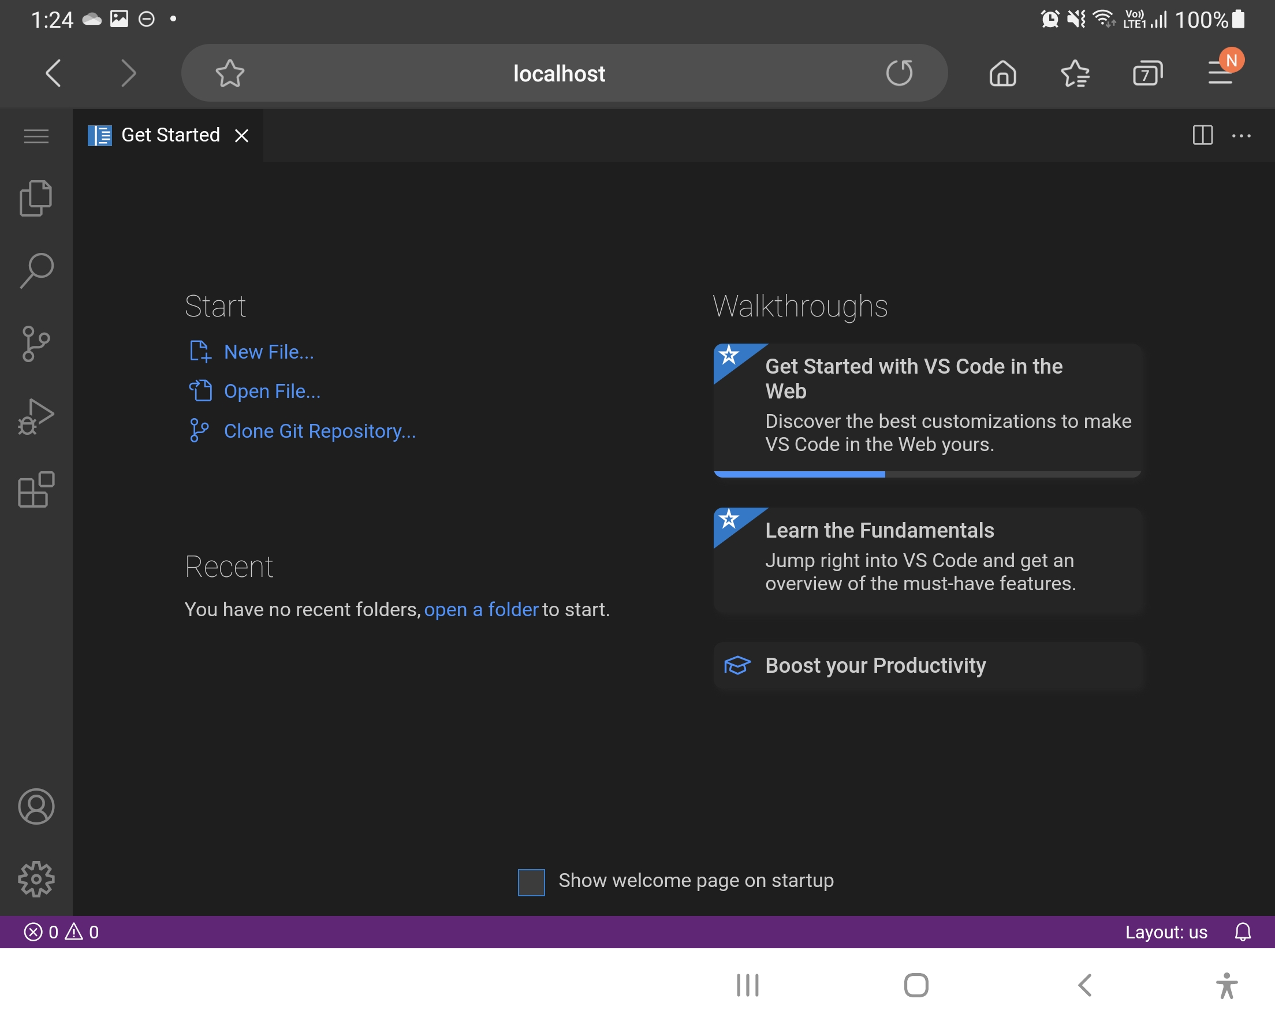This screenshot has height=1021, width=1275.
Task: Go forward in the browser
Action: pyautogui.click(x=128, y=73)
